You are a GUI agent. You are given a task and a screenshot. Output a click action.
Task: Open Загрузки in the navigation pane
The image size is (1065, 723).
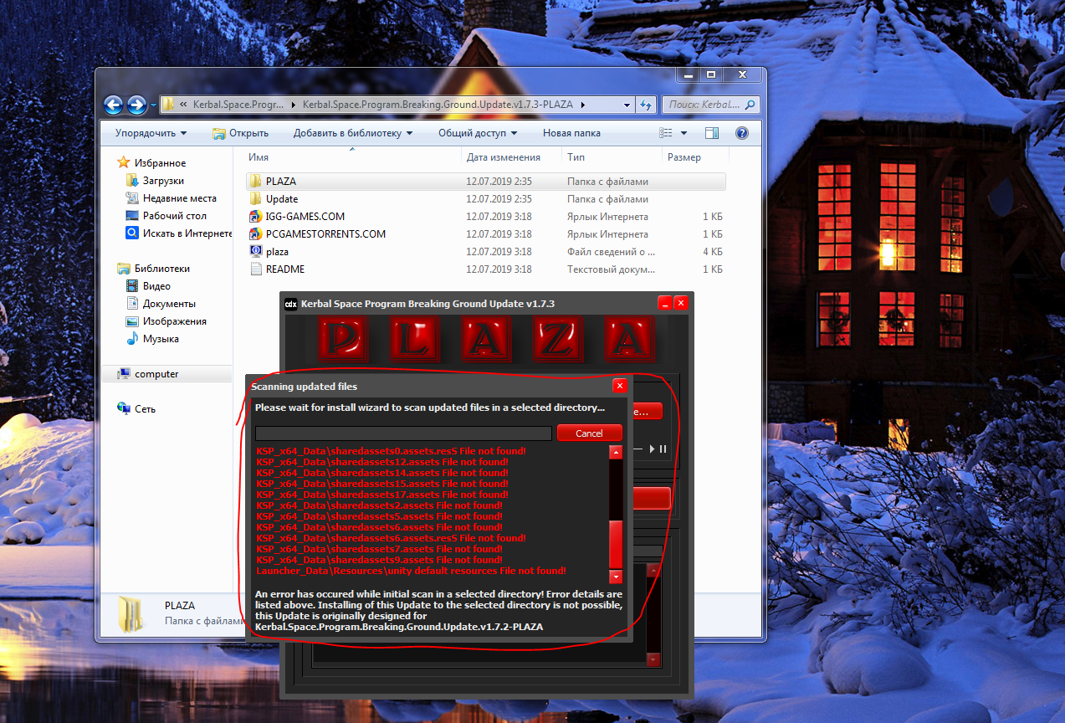[163, 181]
